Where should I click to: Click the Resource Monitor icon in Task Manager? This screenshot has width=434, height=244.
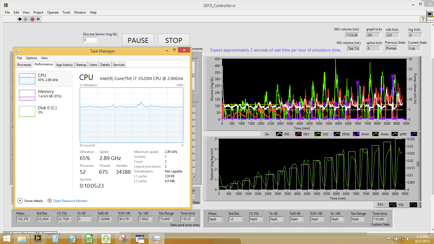click(x=50, y=201)
